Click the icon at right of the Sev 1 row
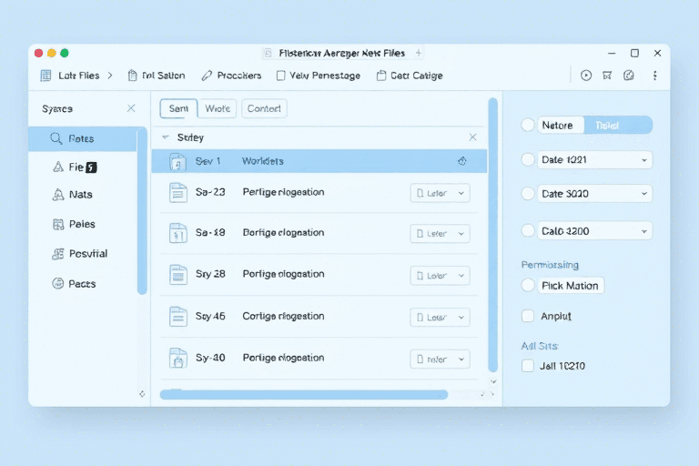 click(x=461, y=161)
